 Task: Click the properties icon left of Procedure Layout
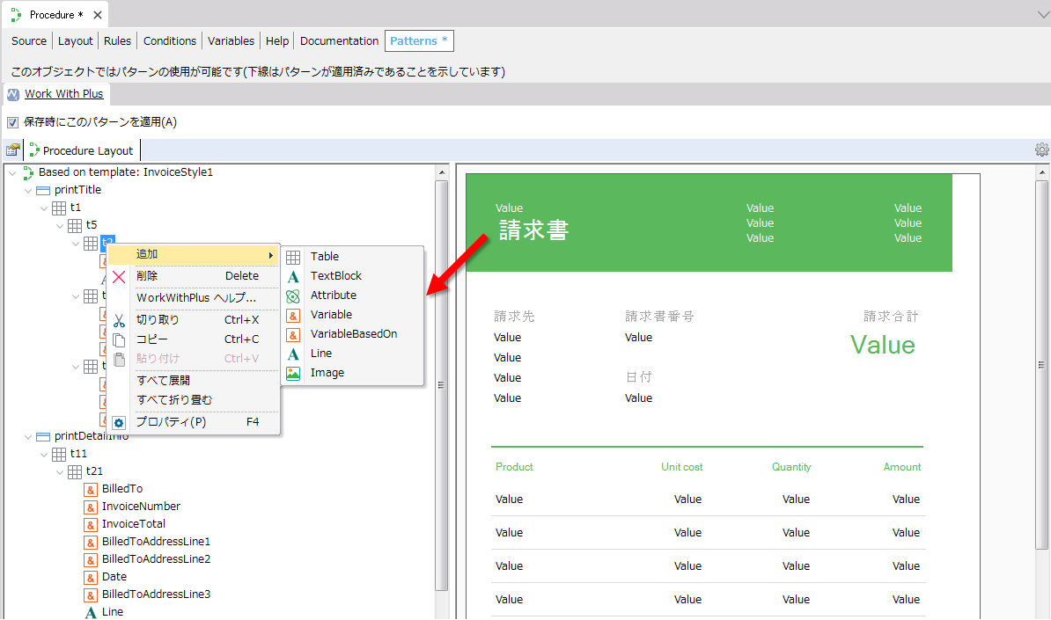point(12,150)
